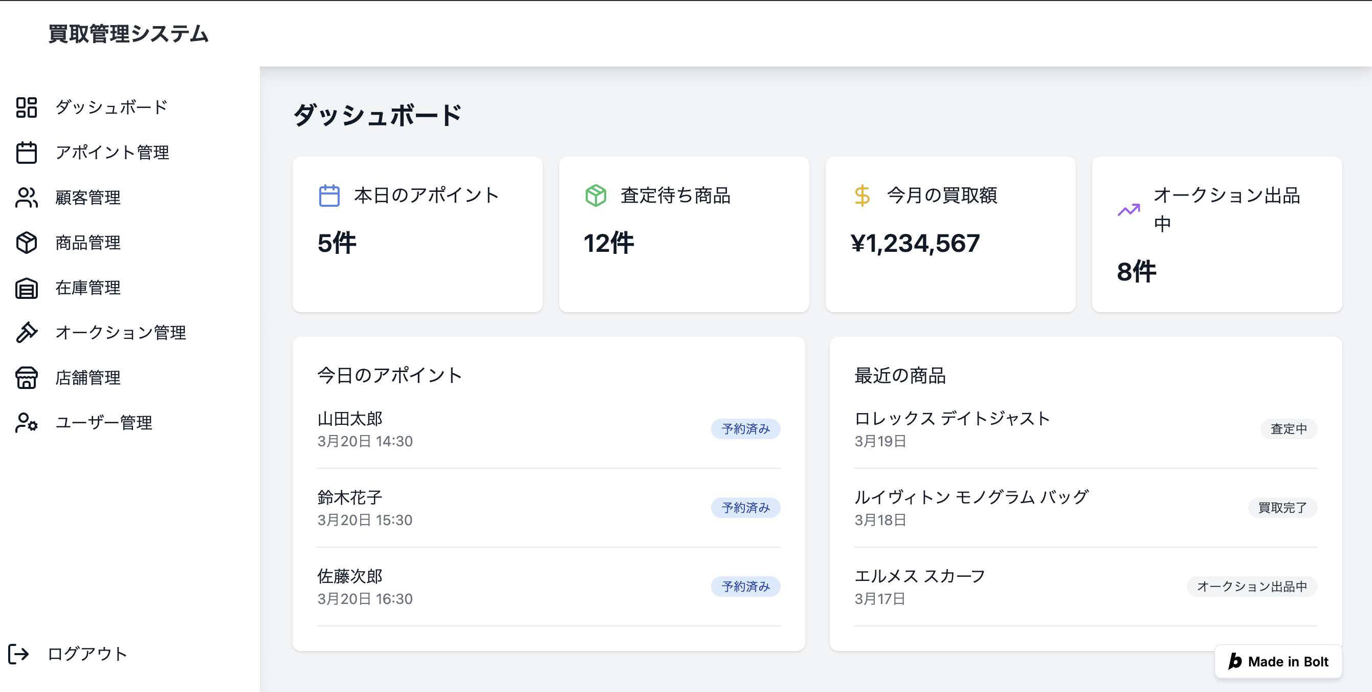
Task: Click the people icon beside 顧客管理
Action: [x=26, y=198]
